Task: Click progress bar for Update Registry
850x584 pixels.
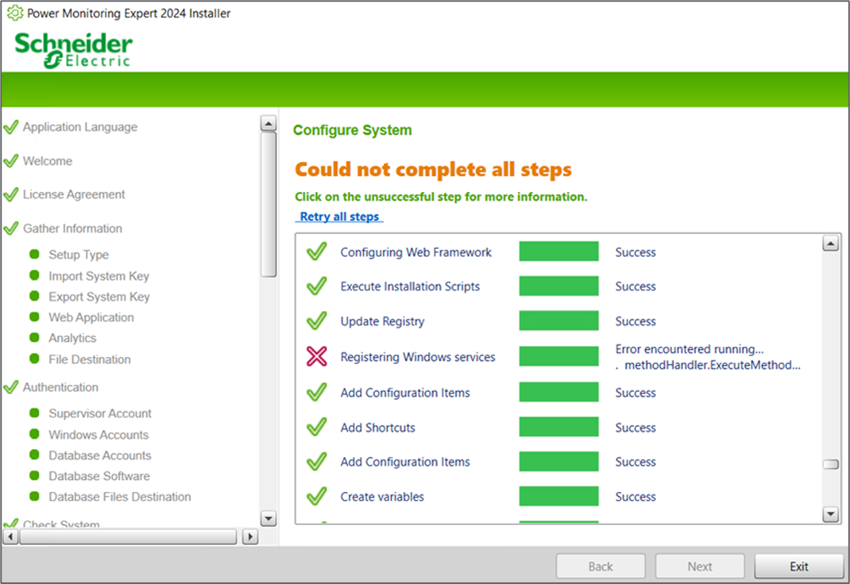Action: tap(558, 321)
